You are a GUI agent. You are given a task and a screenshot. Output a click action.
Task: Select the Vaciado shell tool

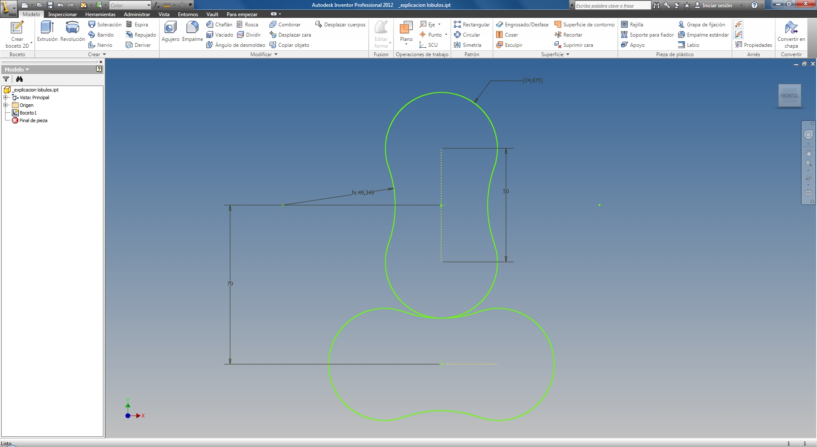[220, 34]
